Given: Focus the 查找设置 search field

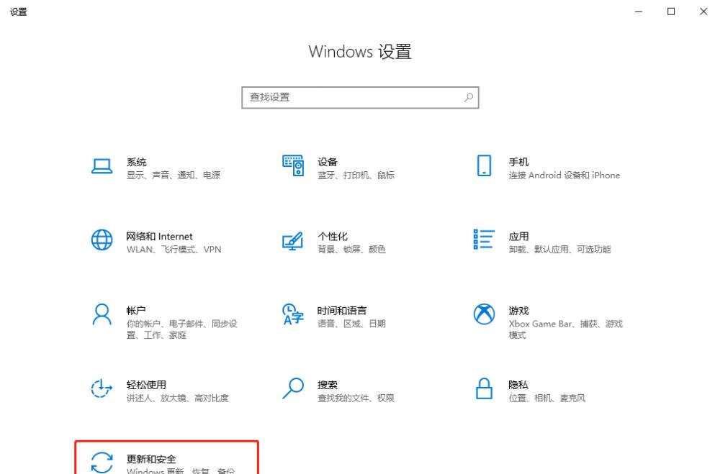Looking at the screenshot, I should coord(360,97).
